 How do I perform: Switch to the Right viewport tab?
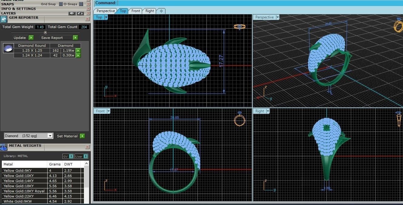[150, 11]
